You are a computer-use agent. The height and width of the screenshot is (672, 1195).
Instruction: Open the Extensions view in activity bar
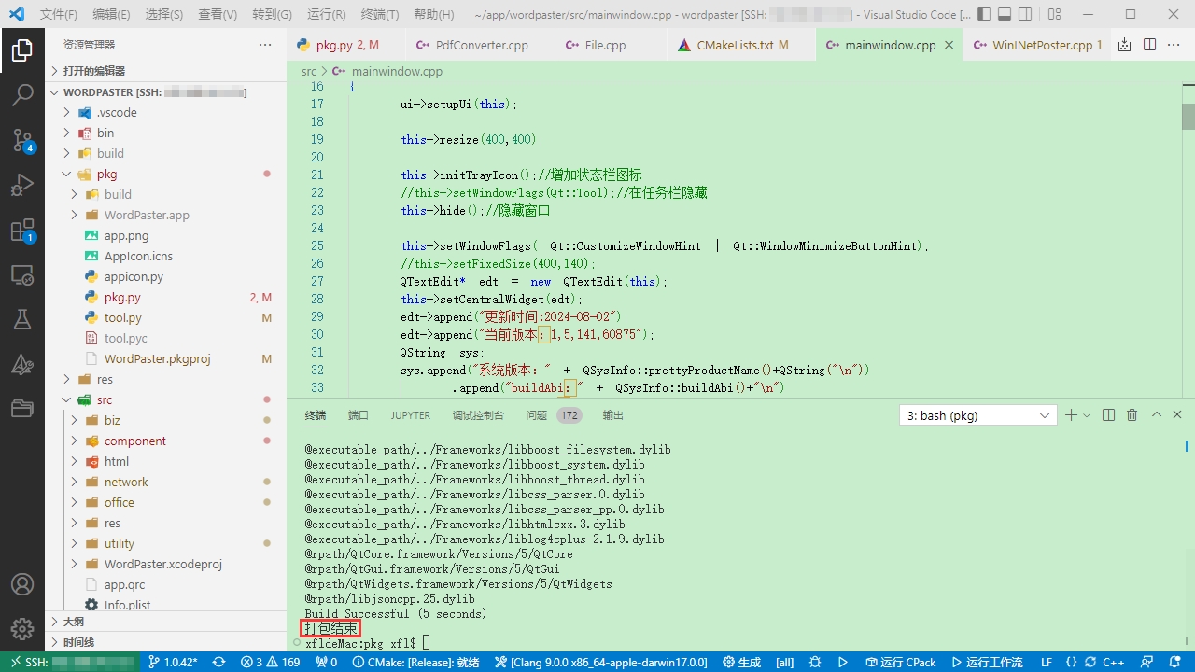point(22,231)
